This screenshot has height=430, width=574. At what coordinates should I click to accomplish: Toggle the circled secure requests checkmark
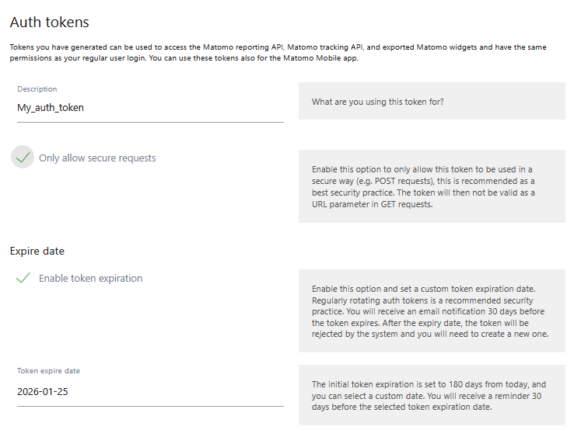(x=23, y=158)
